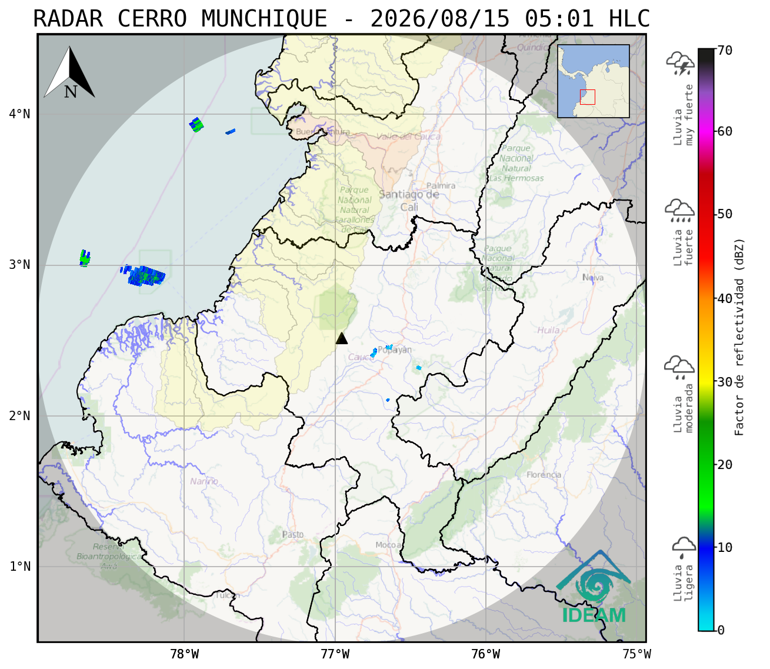Click the 4°N latitude label
The image size is (770, 669).
[19, 114]
